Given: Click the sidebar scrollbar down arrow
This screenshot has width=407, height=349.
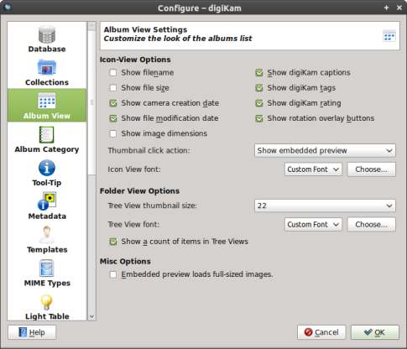Looking at the screenshot, I should 91,317.
